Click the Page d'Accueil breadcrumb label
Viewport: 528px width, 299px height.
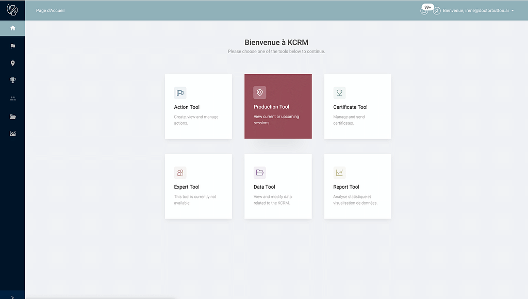(50, 11)
